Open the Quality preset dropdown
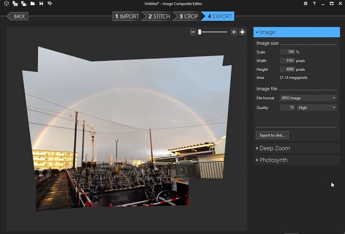The image size is (345, 234). pos(317,108)
